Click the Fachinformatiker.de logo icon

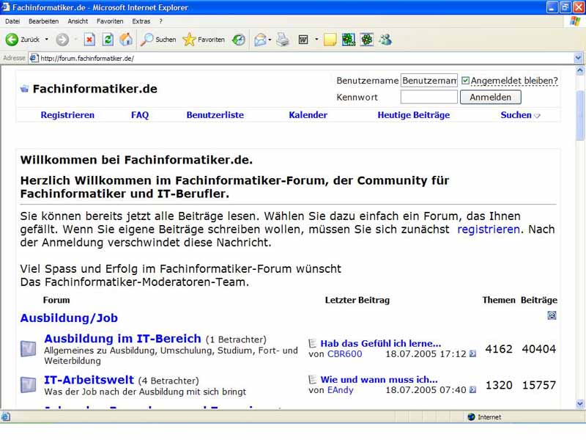pyautogui.click(x=25, y=89)
